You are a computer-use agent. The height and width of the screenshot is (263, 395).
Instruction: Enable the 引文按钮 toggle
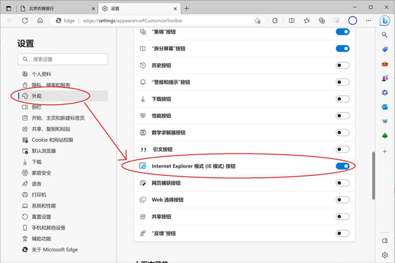click(342, 149)
